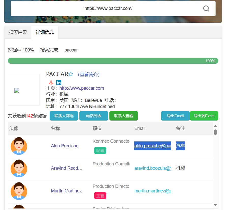
Task: Click the red anchor icon
Action: click(51, 83)
